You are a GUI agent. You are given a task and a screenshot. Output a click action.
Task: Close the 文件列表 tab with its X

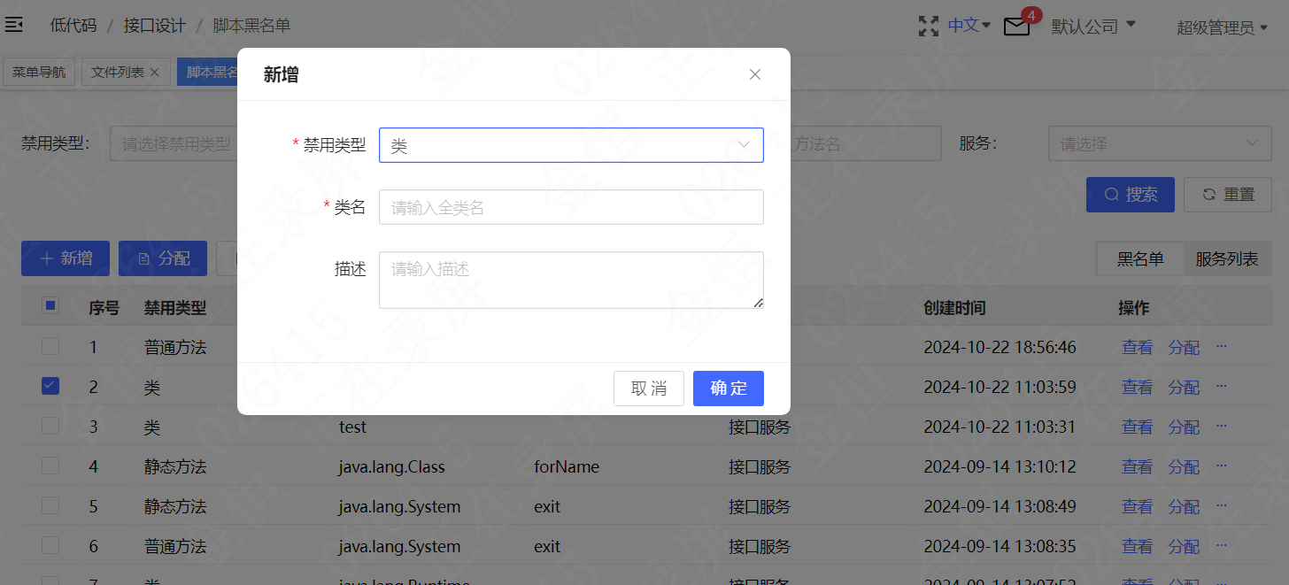coord(154,73)
